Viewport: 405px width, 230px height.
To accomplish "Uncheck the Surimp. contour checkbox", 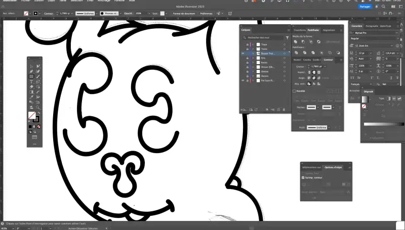I will coord(303,177).
